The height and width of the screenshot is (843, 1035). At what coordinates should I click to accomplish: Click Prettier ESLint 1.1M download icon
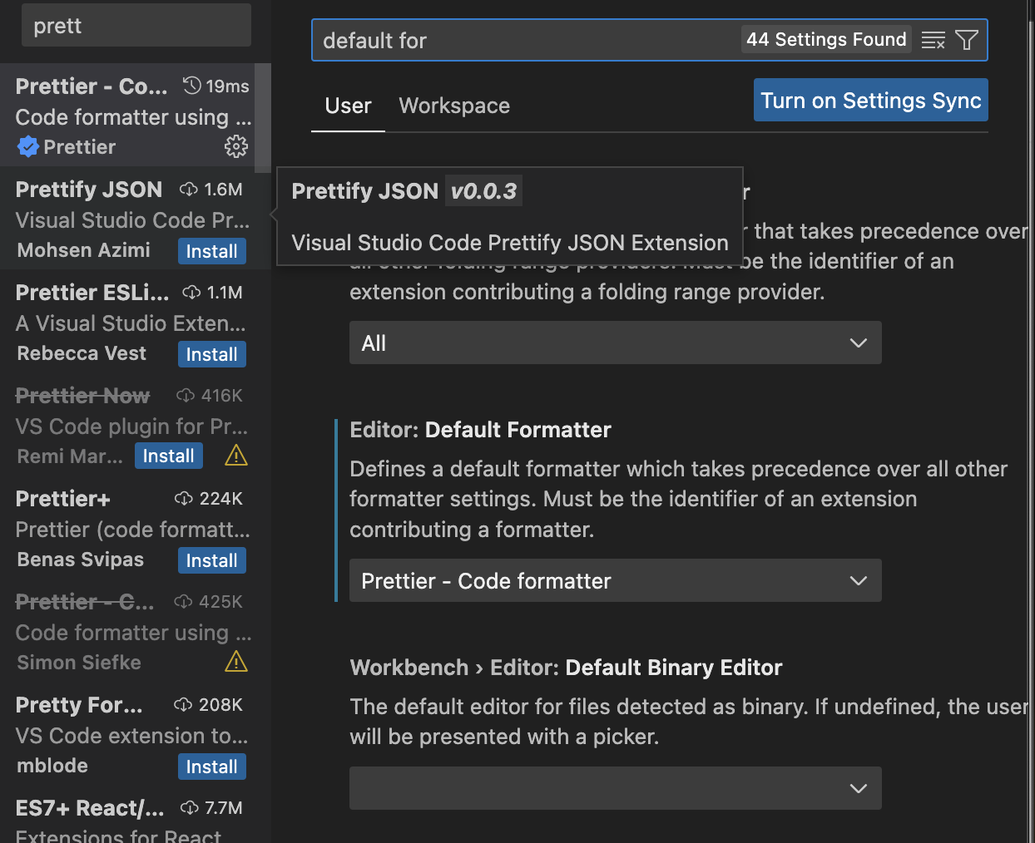click(191, 293)
